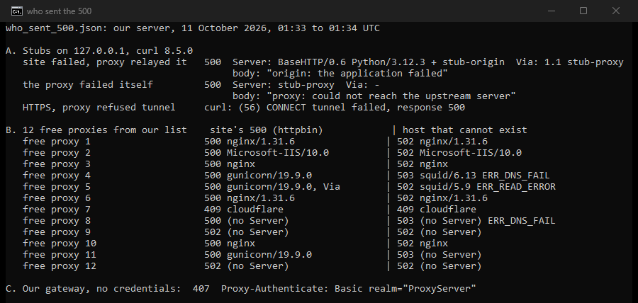
Task: Click the window title 'who sent the 500'
Action: (60, 11)
